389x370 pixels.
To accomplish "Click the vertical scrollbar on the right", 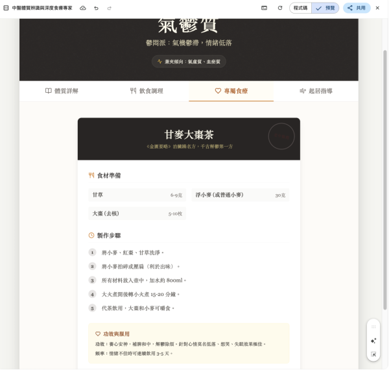I will [x=385, y=180].
